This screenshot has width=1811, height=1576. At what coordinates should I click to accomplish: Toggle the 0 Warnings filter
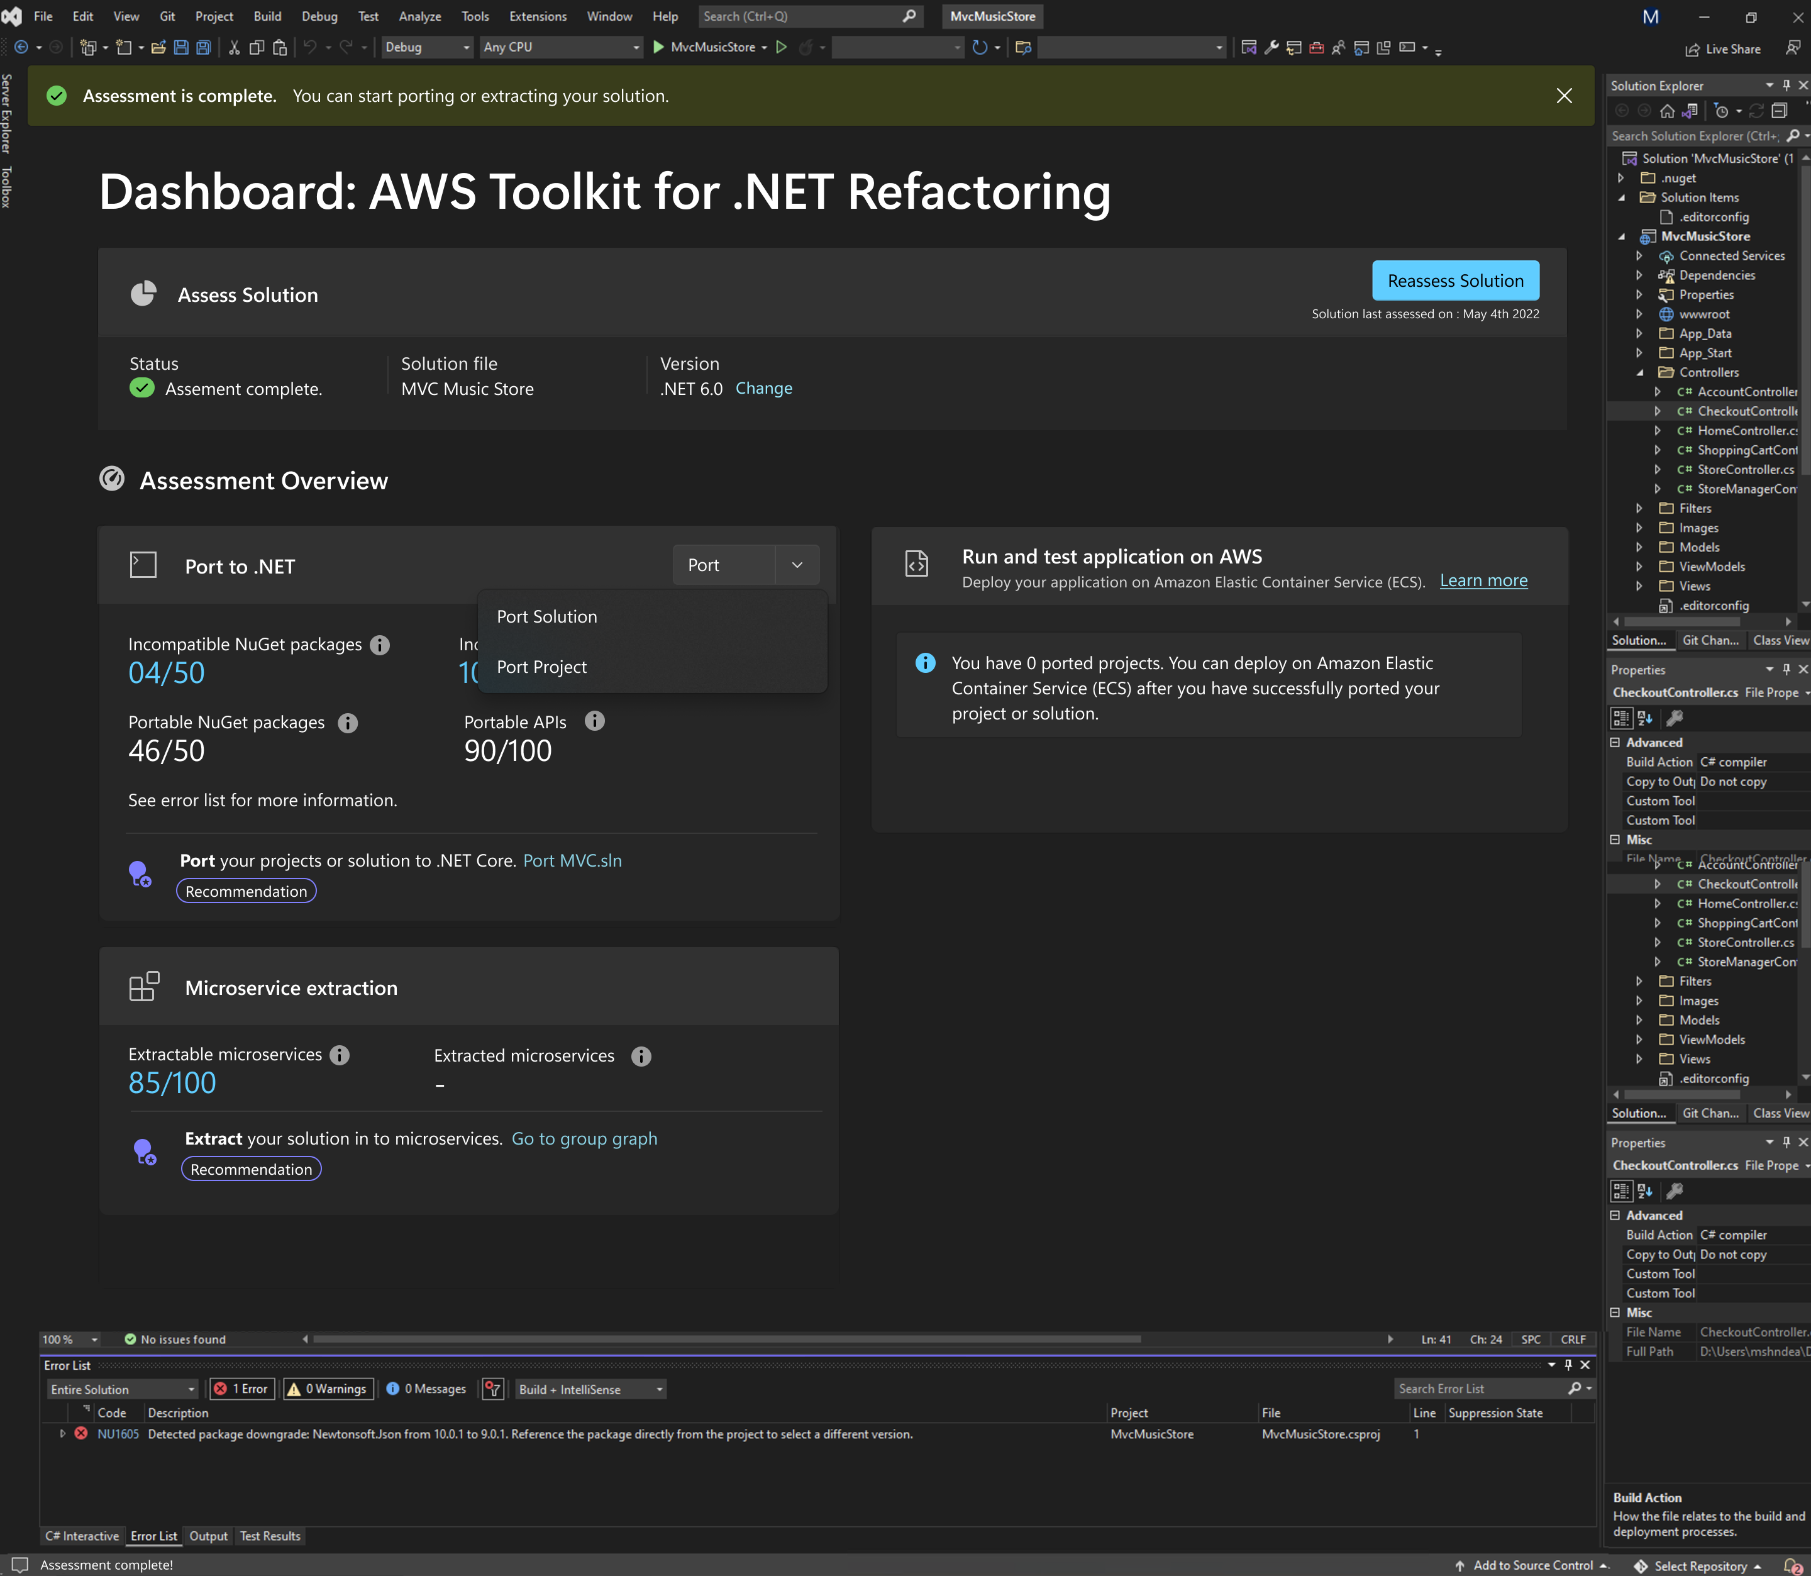[x=328, y=1389]
